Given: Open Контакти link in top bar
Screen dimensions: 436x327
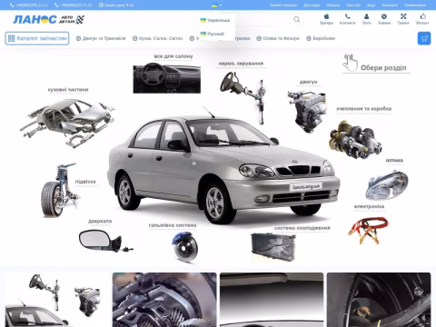Looking at the screenshot, I should [390, 5].
